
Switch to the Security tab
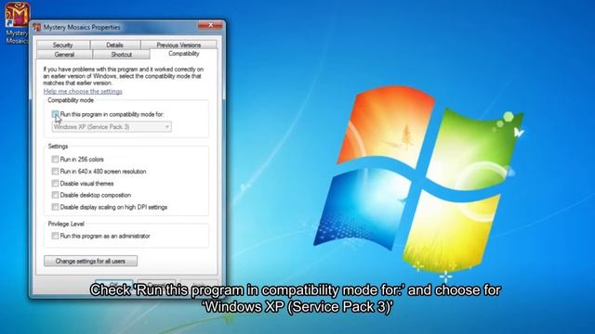(x=63, y=45)
